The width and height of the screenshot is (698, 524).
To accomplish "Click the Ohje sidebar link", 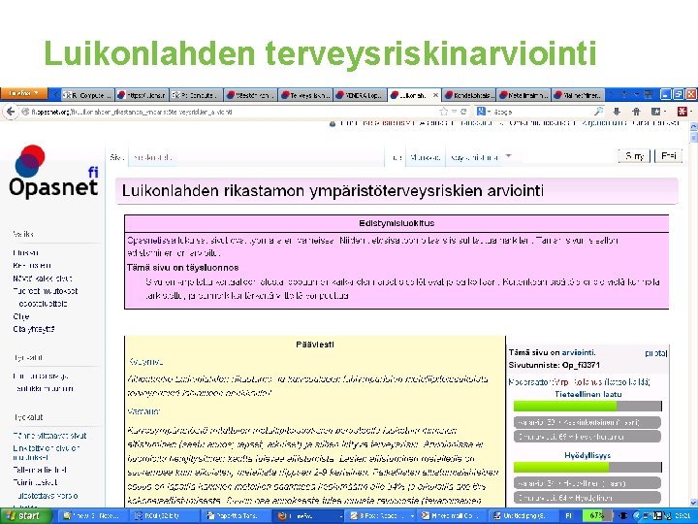I will pyautogui.click(x=21, y=316).
